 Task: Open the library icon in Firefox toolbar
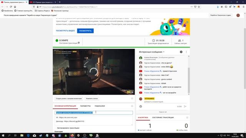(x=222, y=7)
